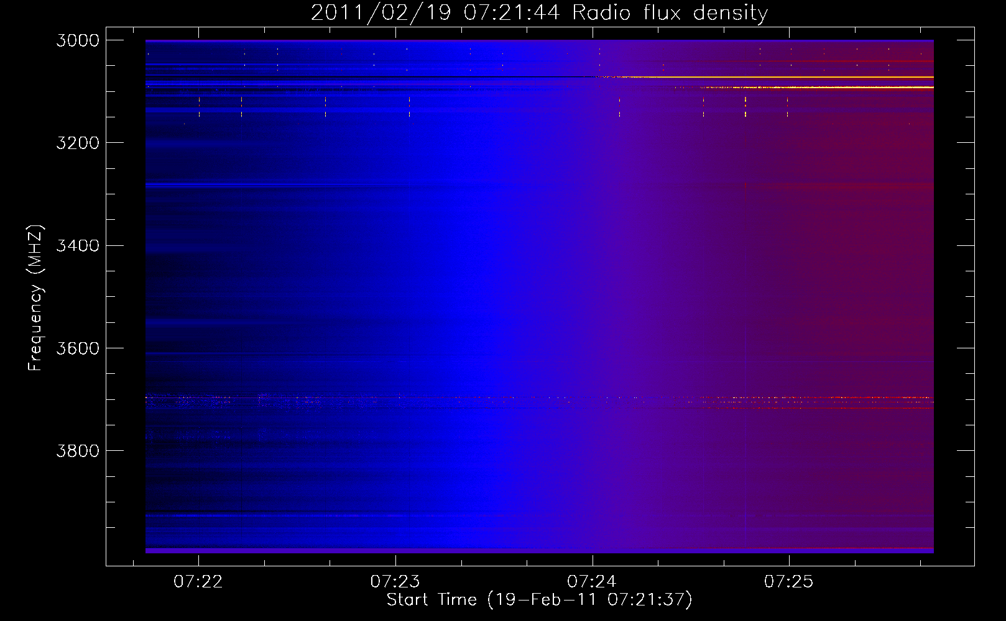The height and width of the screenshot is (621, 1006).
Task: Click the "Start Time (19-Feb-11 07:21:37)" axis label
Action: [x=539, y=600]
